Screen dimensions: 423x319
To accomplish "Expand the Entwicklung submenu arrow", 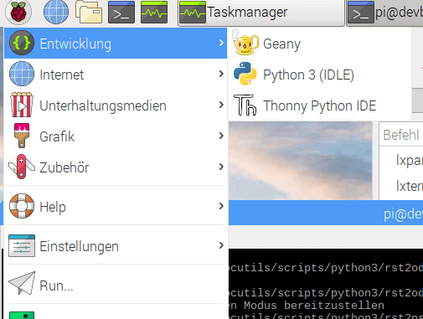I will click(221, 43).
